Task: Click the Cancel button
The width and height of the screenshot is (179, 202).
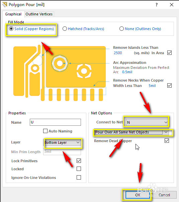Action: 164,195
